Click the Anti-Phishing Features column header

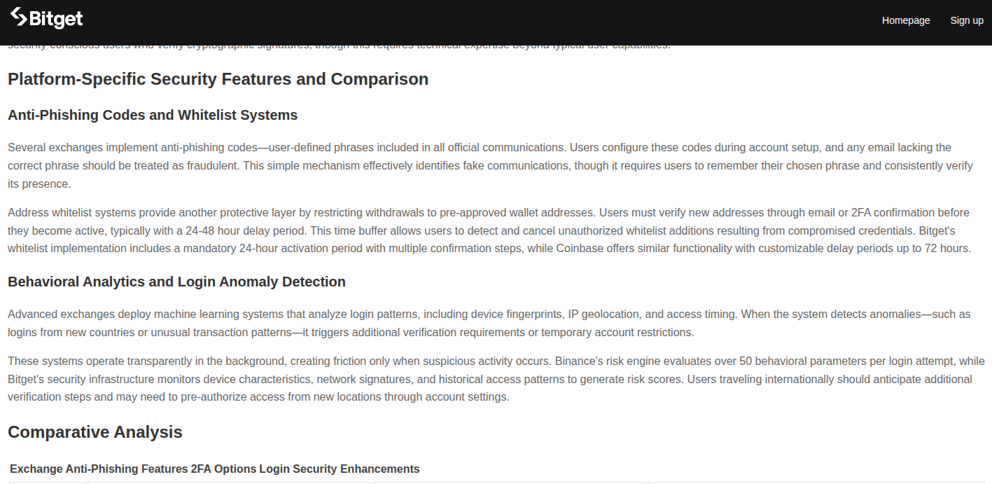coord(127,469)
